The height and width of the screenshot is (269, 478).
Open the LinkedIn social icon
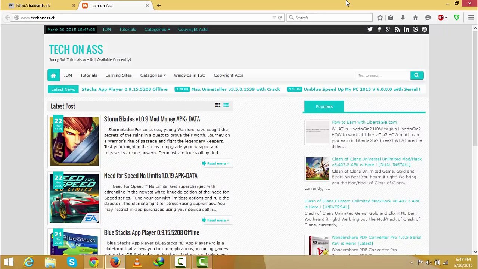point(406,30)
